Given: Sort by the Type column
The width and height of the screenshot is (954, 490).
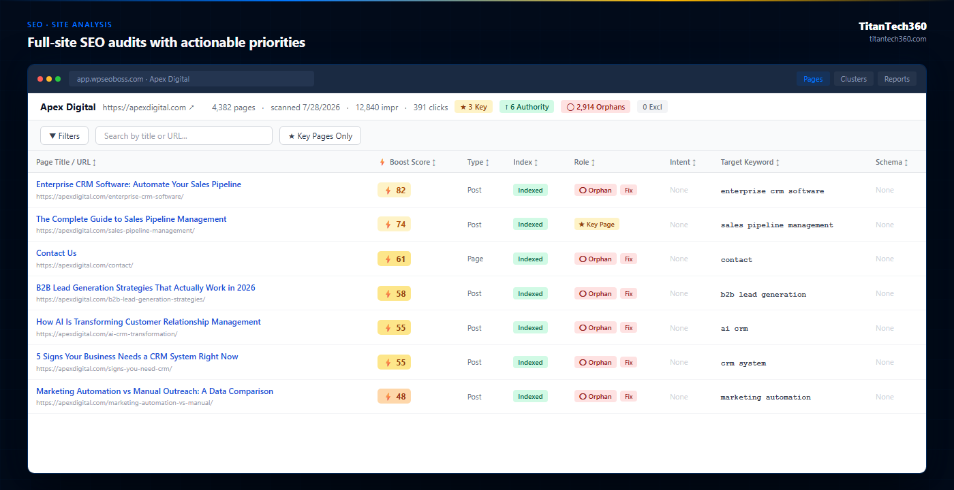Looking at the screenshot, I should click(x=478, y=162).
